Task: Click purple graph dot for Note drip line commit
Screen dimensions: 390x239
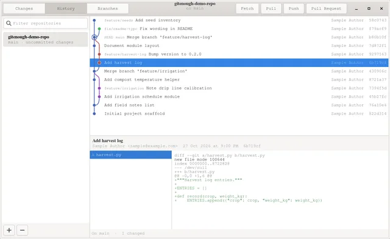Action: point(99,88)
